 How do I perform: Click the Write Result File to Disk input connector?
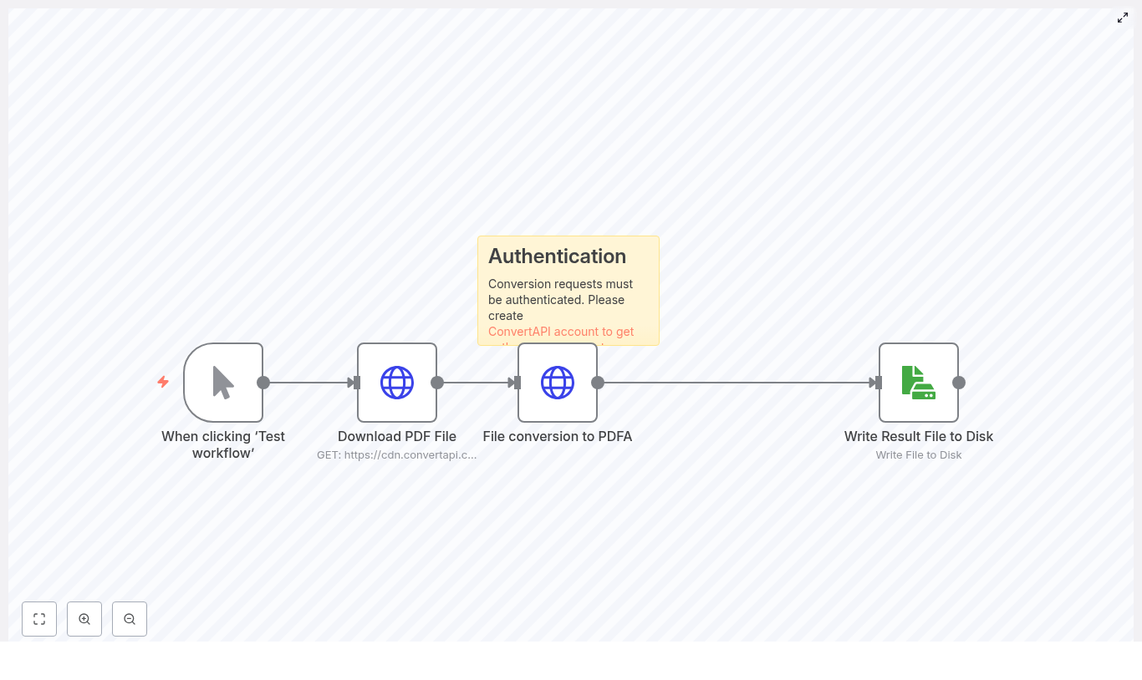pyautogui.click(x=878, y=383)
